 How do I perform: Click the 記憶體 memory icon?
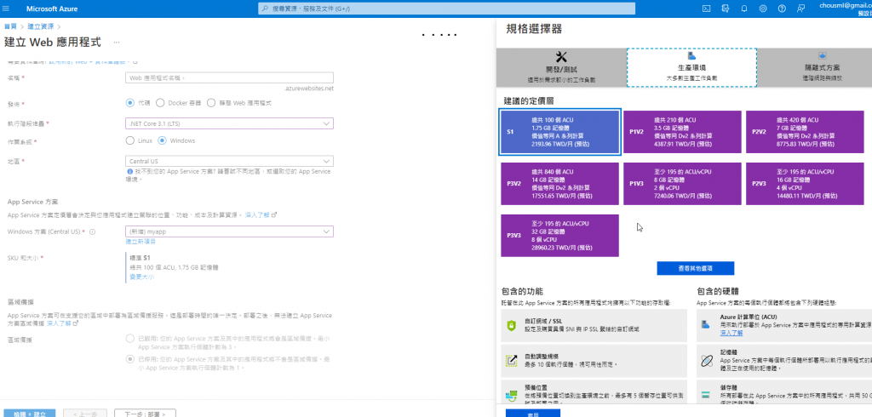pos(706,362)
